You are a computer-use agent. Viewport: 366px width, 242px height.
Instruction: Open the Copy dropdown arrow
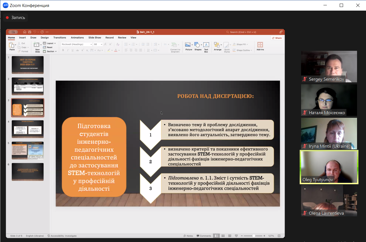coord(28,47)
